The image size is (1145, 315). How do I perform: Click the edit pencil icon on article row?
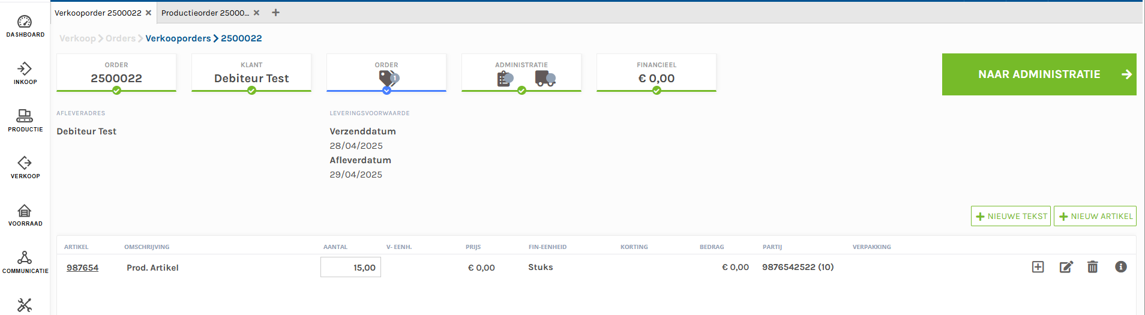tap(1066, 267)
